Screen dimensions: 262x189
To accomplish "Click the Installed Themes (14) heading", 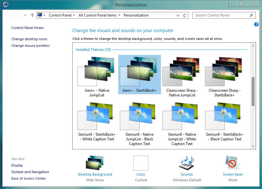I will 93,50.
